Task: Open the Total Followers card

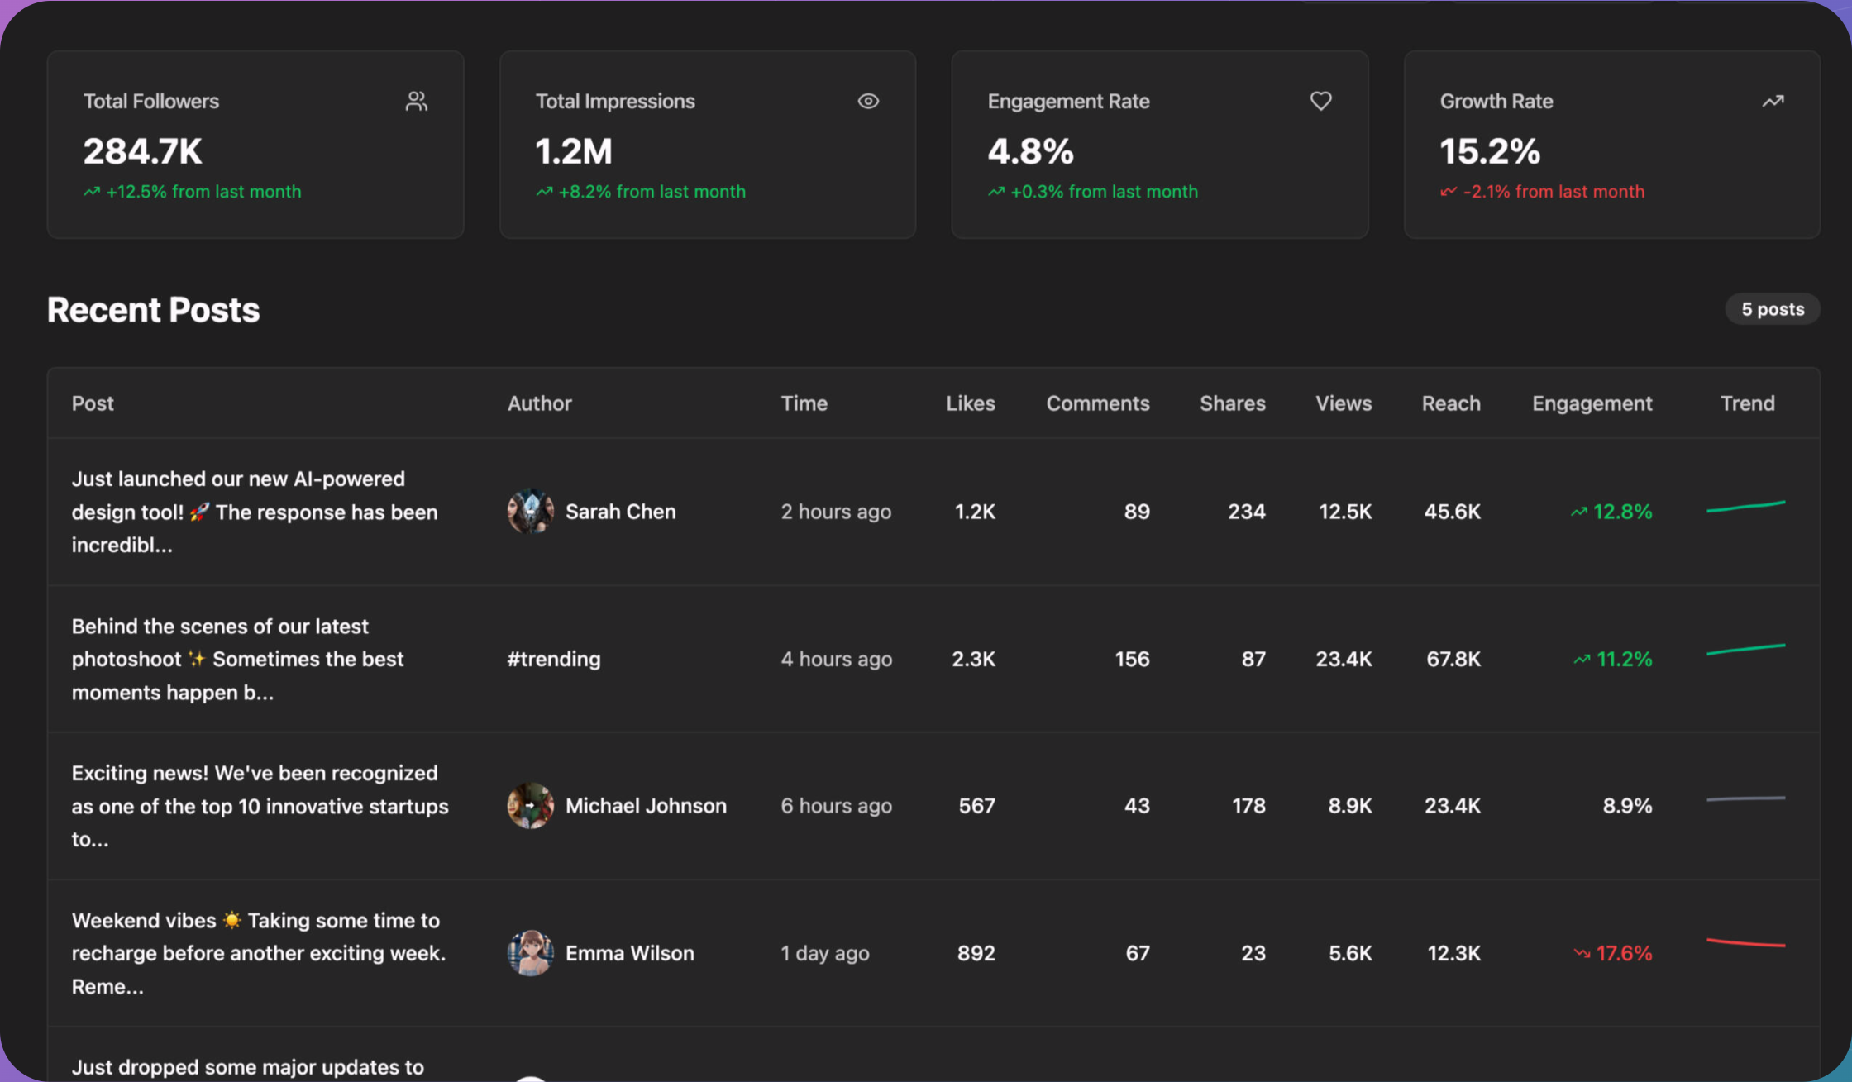Action: 255,145
